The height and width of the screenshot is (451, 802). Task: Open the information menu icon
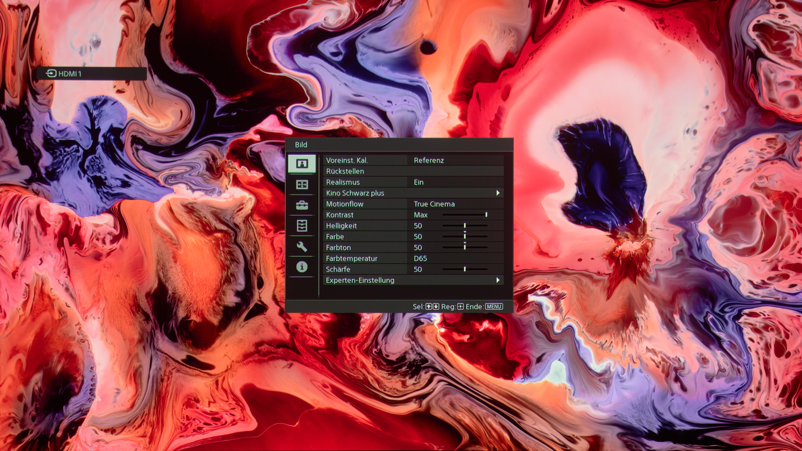pos(302,267)
